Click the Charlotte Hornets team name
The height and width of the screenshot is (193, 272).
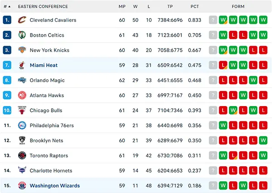pyautogui.click(x=51, y=171)
